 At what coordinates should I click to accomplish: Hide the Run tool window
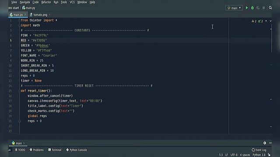270,143
